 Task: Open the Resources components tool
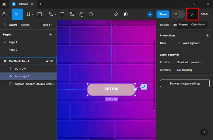click(x=72, y=14)
